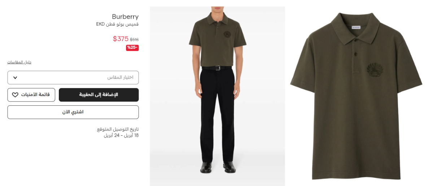Click the crossed-out original price $516

tap(134, 40)
